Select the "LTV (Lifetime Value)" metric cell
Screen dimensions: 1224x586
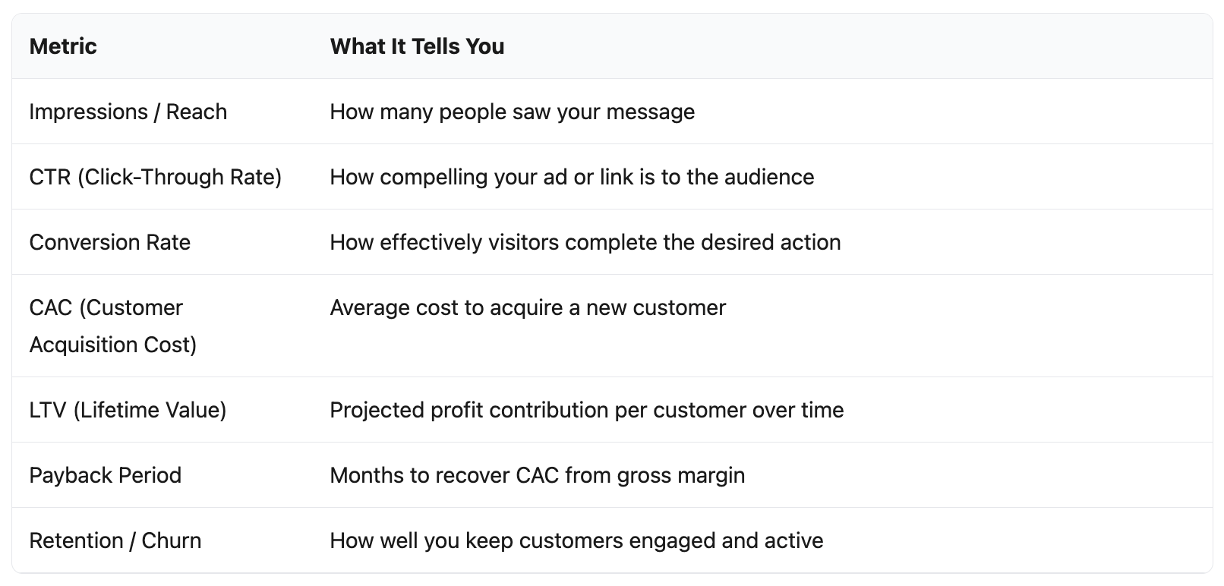pyautogui.click(x=128, y=410)
